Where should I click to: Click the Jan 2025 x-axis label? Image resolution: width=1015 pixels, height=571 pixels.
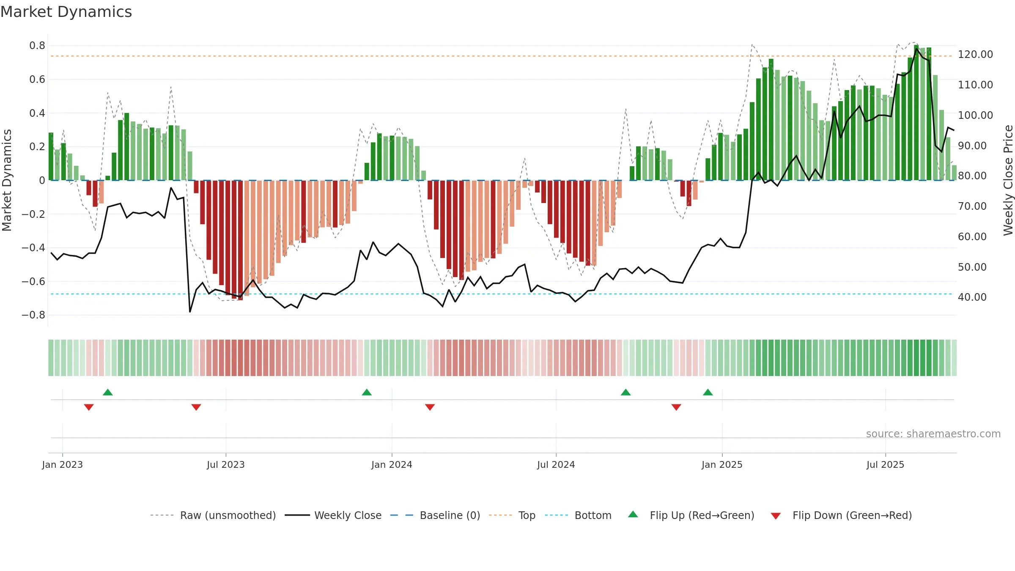pos(722,464)
